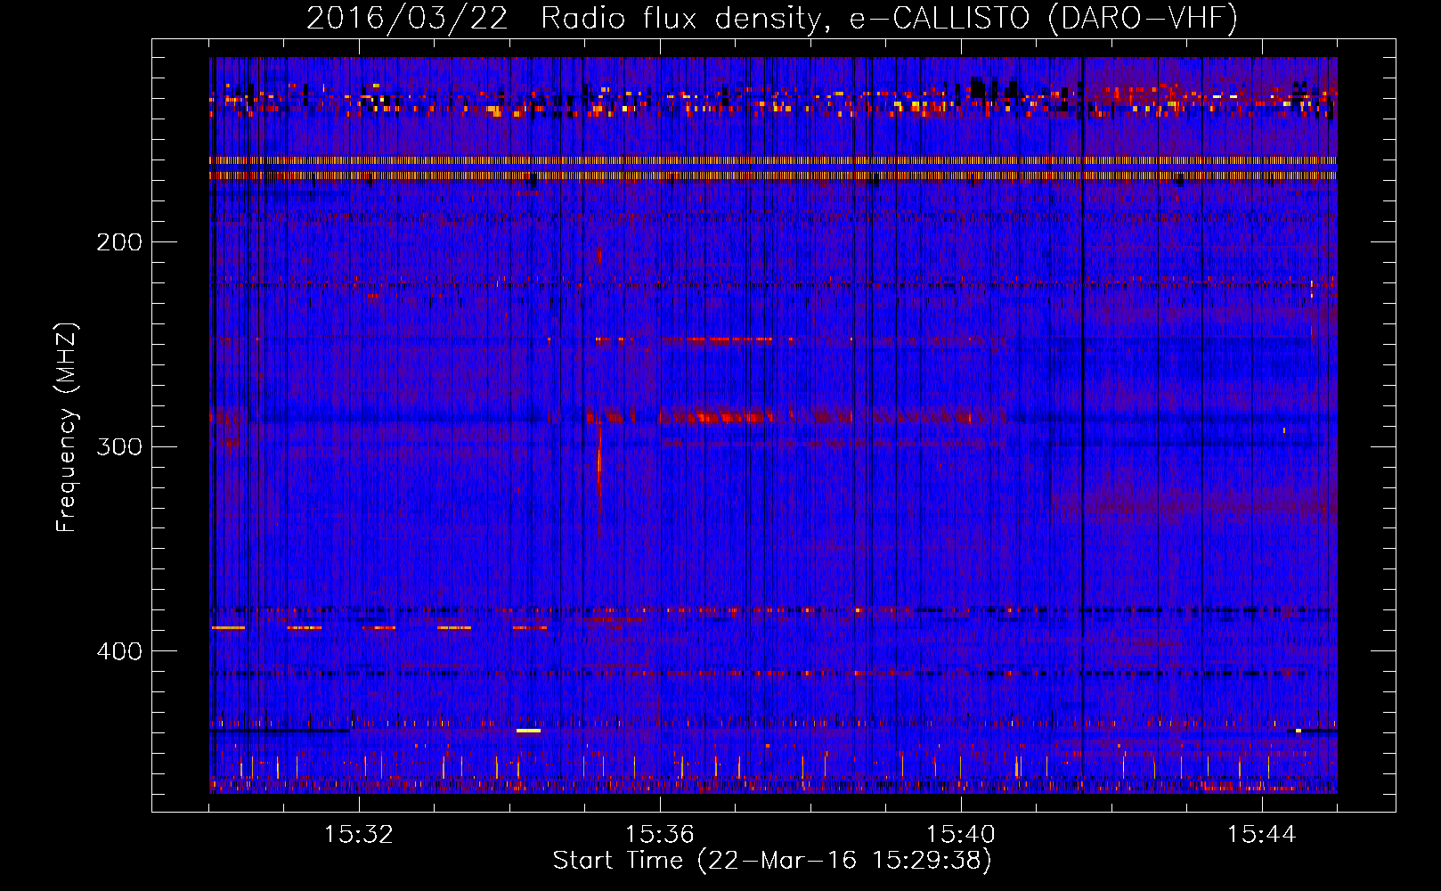Click the 200 frequency tick label
Screen dimensions: 1441x891
pos(119,242)
